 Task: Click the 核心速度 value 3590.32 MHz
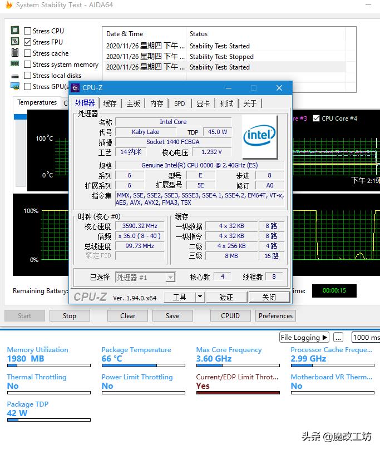[140, 226]
